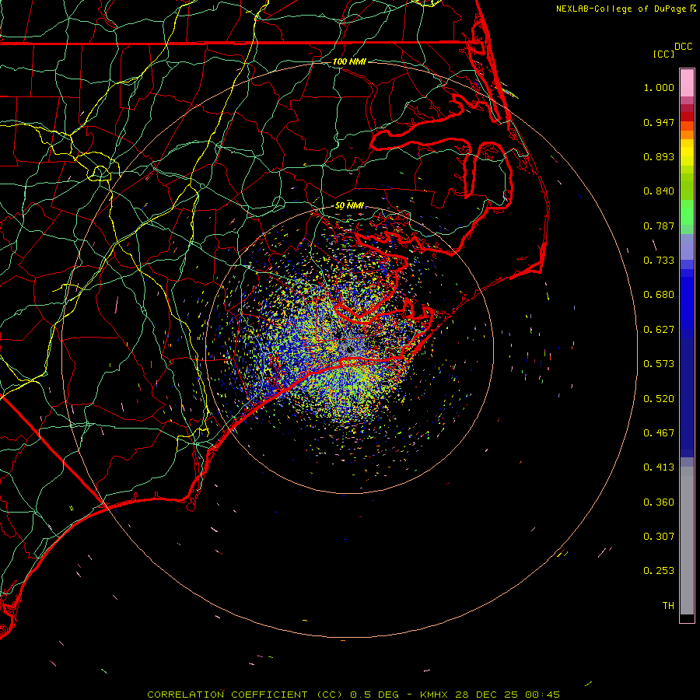Pick the red segment of the color bar

(x=687, y=117)
